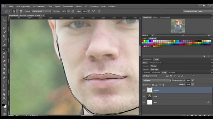Switch to the Гистограмма tab
The image size is (213, 119).
(x=165, y=17)
